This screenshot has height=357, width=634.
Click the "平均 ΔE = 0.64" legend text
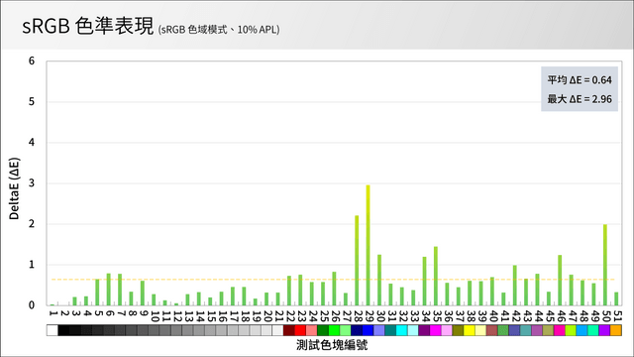click(580, 80)
